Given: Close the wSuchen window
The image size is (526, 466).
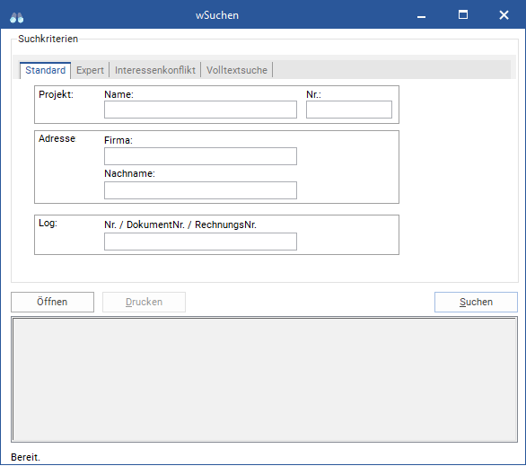Looking at the screenshot, I should pyautogui.click(x=504, y=15).
